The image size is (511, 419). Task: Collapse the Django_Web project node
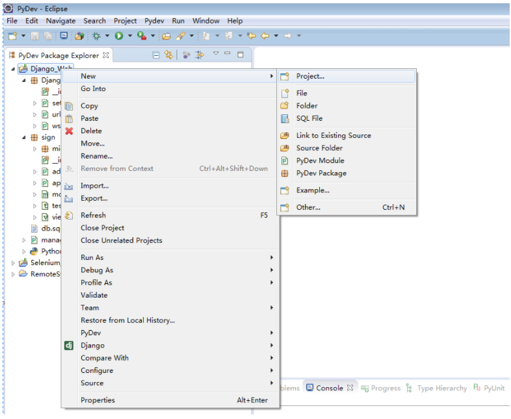point(13,69)
